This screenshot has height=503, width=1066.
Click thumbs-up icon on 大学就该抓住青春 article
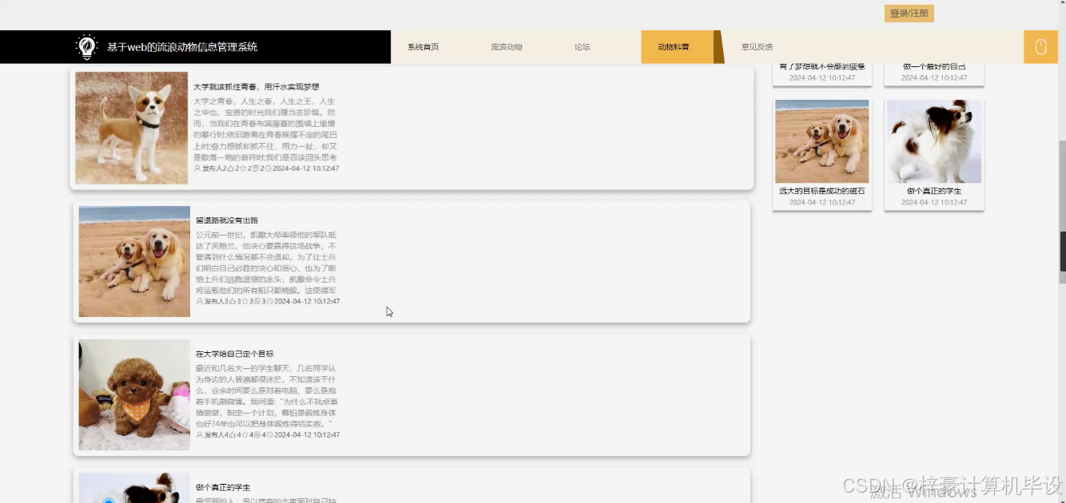pos(230,168)
